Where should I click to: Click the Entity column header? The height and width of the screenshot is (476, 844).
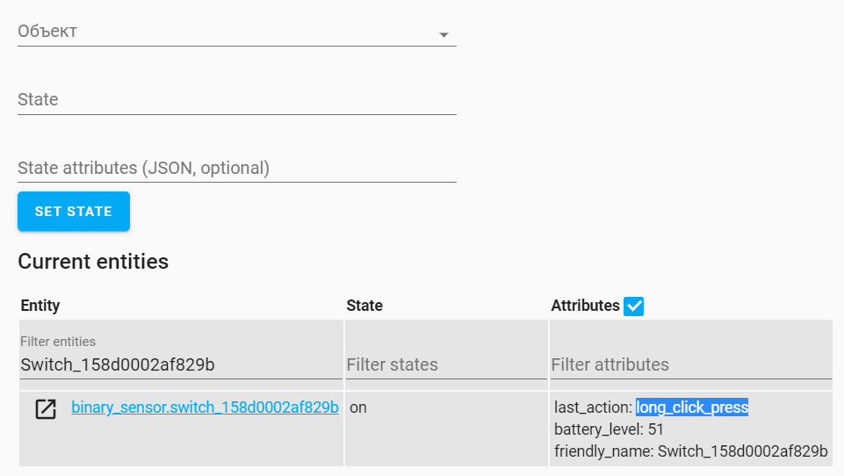coord(40,306)
